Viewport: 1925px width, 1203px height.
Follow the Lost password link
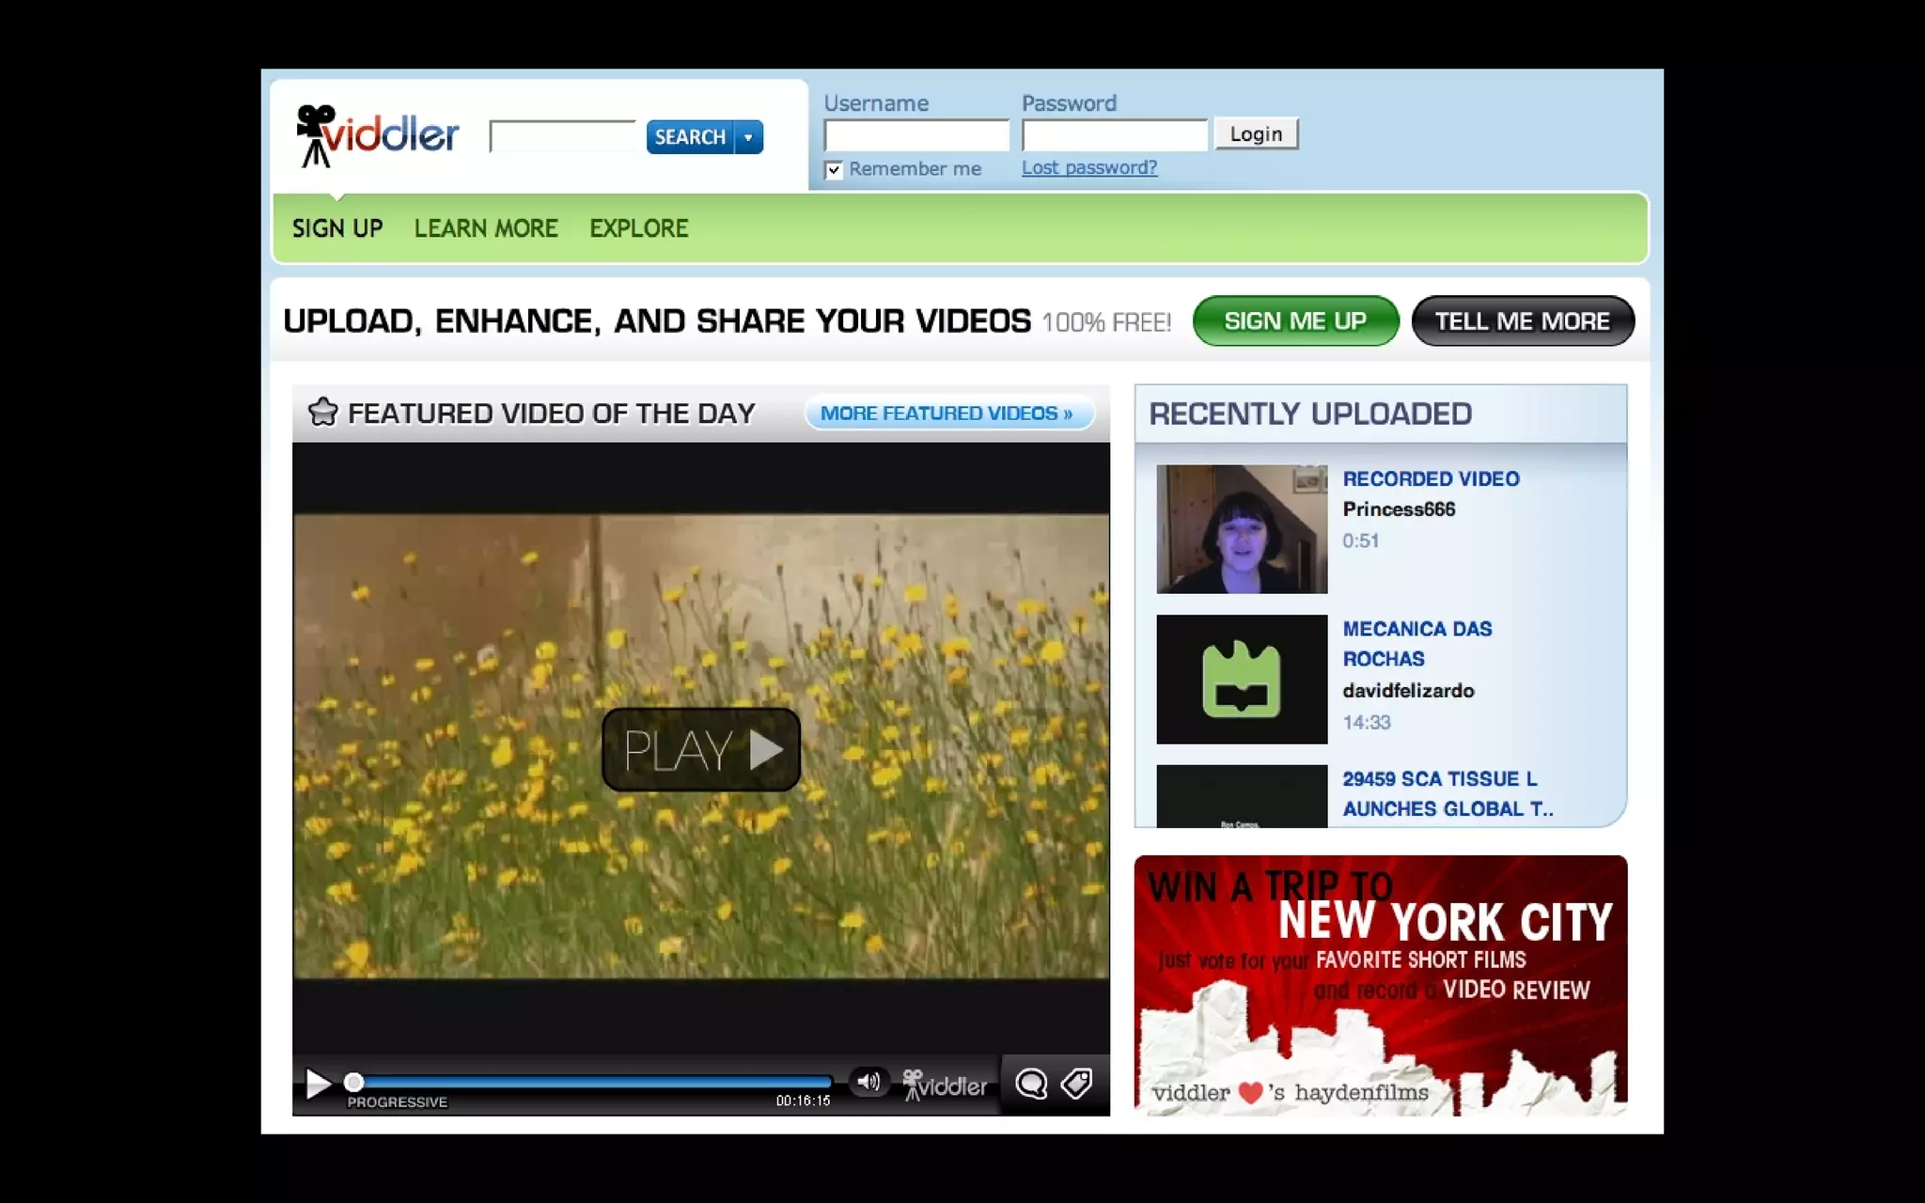1089,167
